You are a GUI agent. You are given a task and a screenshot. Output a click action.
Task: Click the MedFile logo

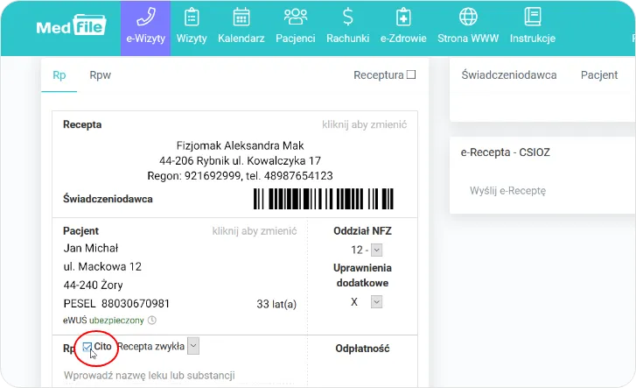(70, 27)
